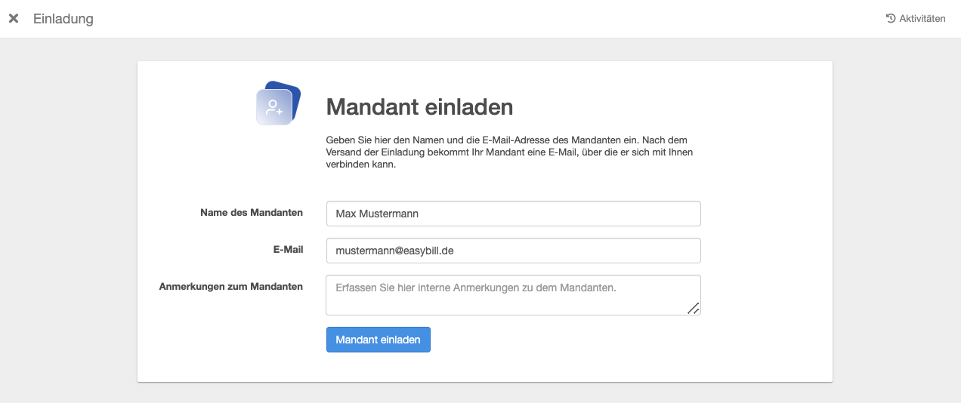Click the description paragraph about Versand der Einladung
Image resolution: width=961 pixels, height=403 pixels.
tap(509, 152)
